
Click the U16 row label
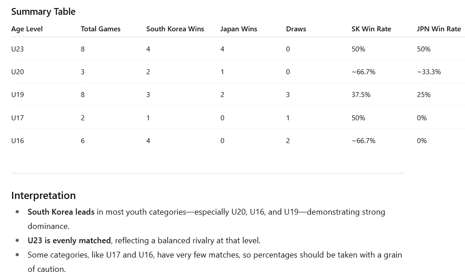click(17, 141)
